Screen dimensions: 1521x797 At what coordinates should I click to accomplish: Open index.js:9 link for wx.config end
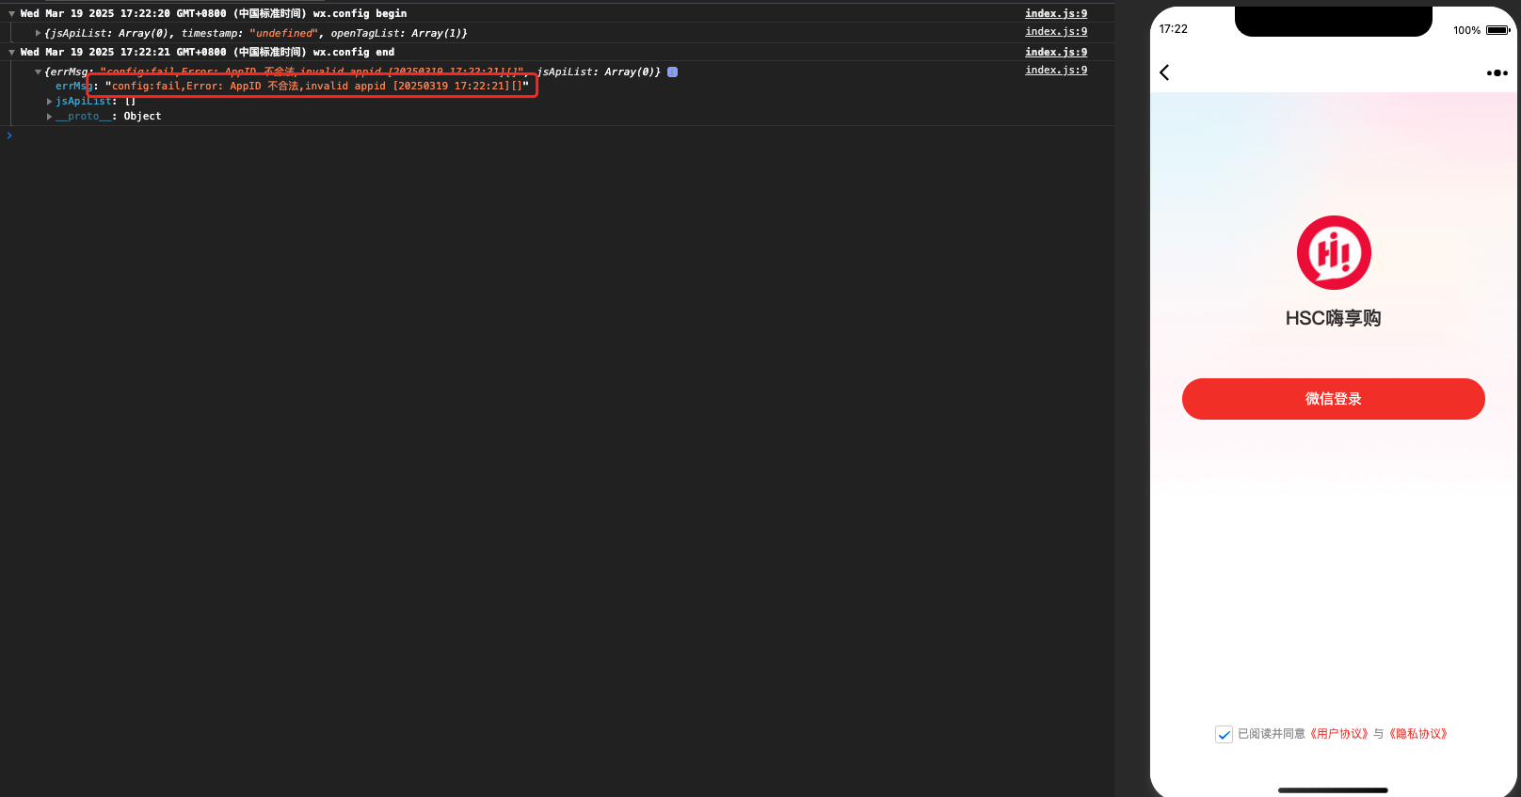click(x=1056, y=52)
